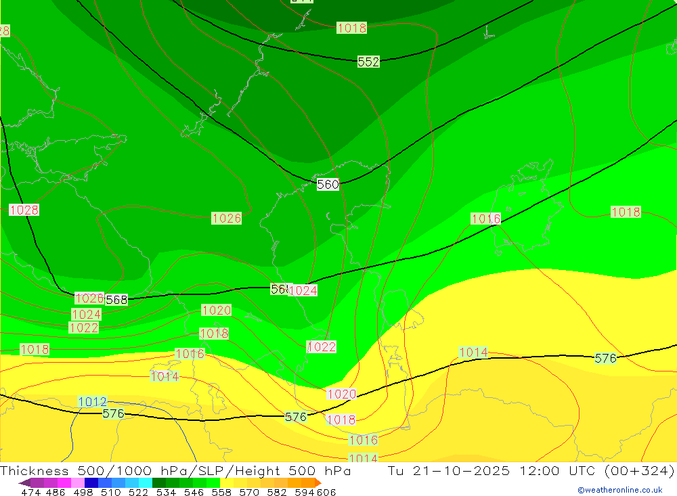Select the 1018 label just above 552

[352, 28]
